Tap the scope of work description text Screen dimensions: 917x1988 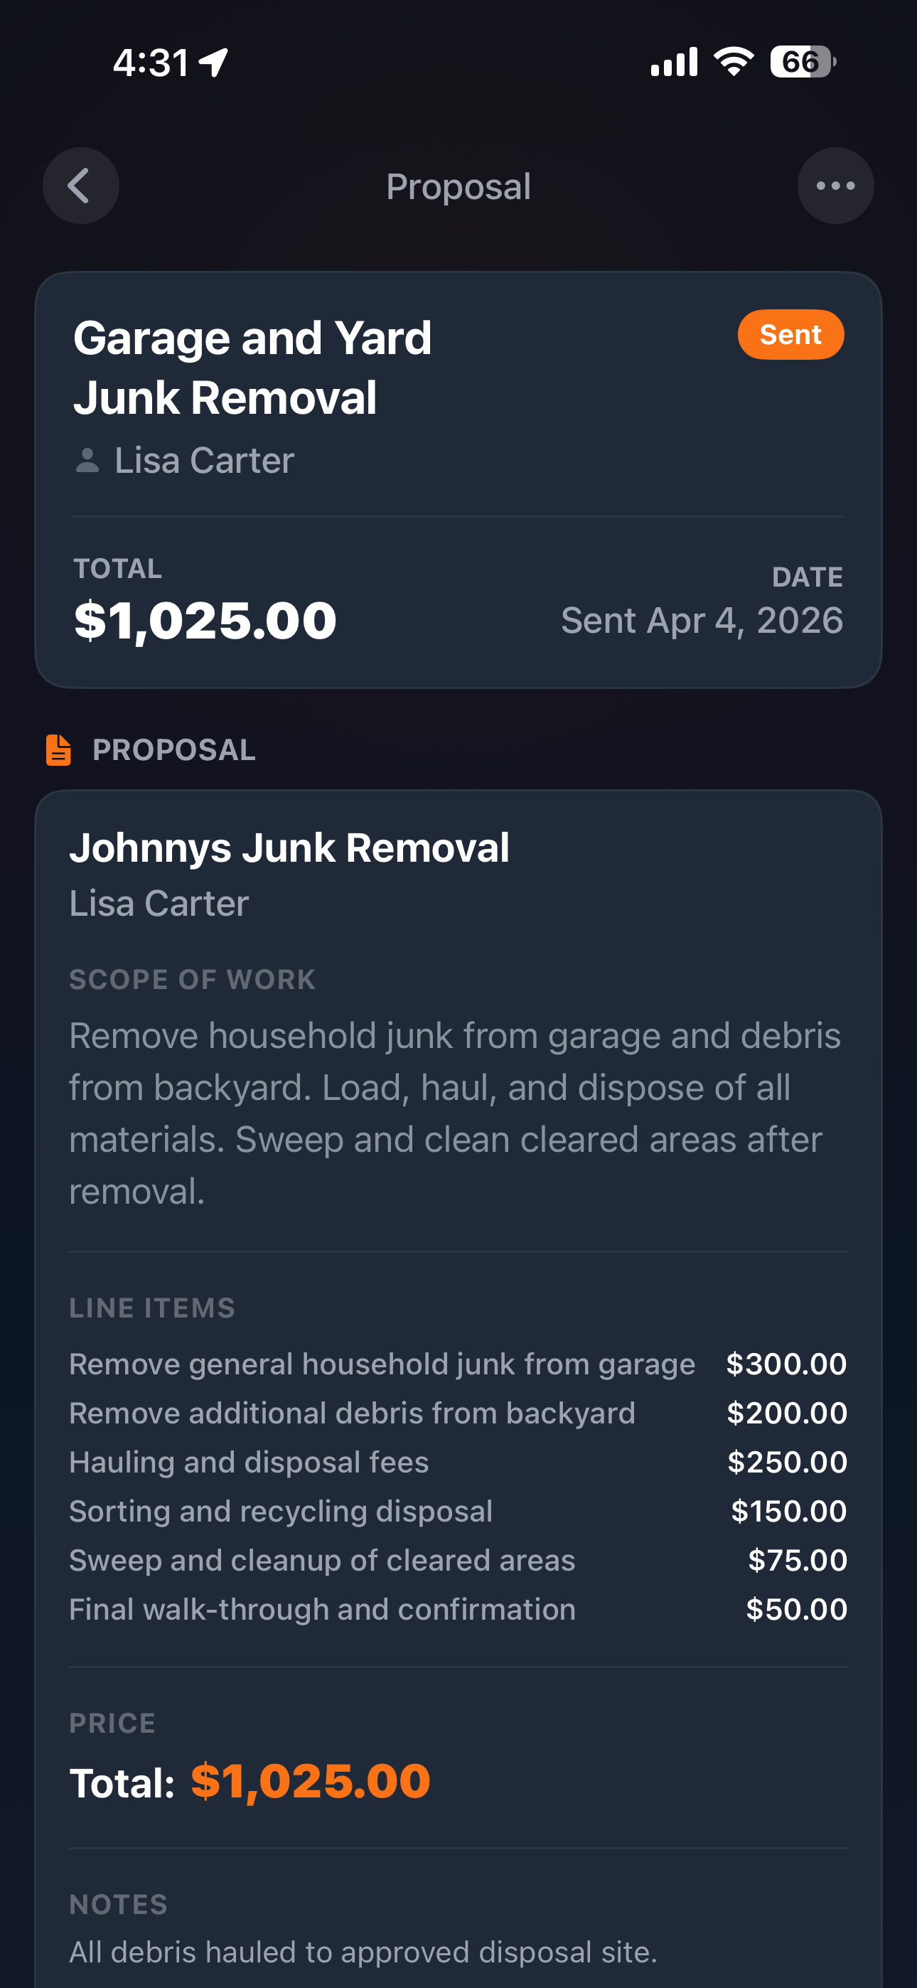click(456, 1113)
